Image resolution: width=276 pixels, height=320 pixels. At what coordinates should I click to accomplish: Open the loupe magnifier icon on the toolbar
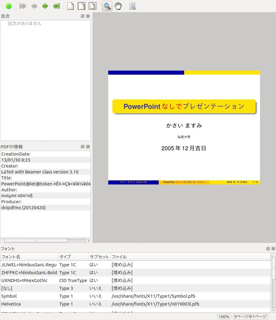132,6
